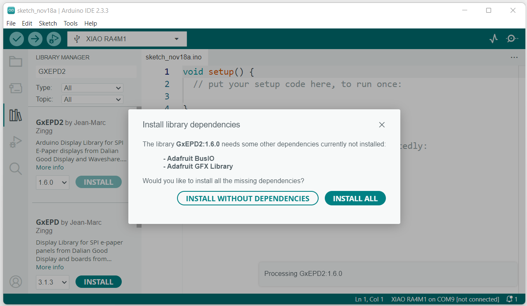527x306 pixels.
Task: Open the Edit menu
Action: [x=27, y=24]
